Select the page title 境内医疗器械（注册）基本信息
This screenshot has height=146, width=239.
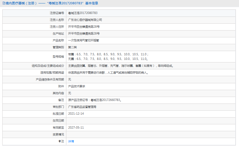(x=52, y=3)
